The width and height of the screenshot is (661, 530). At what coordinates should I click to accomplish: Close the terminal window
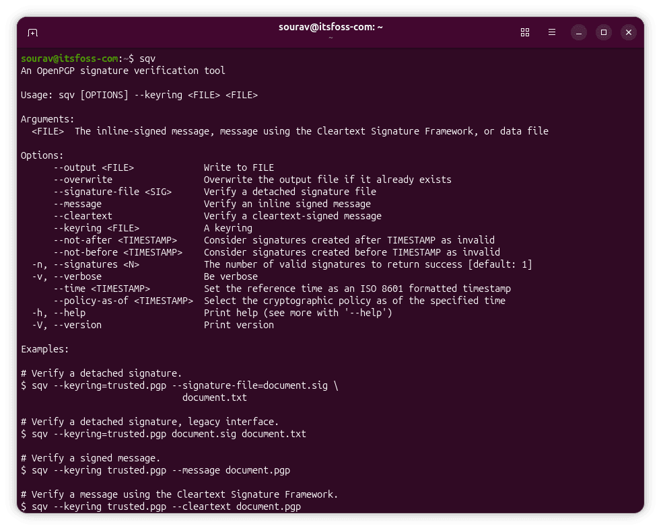(629, 32)
